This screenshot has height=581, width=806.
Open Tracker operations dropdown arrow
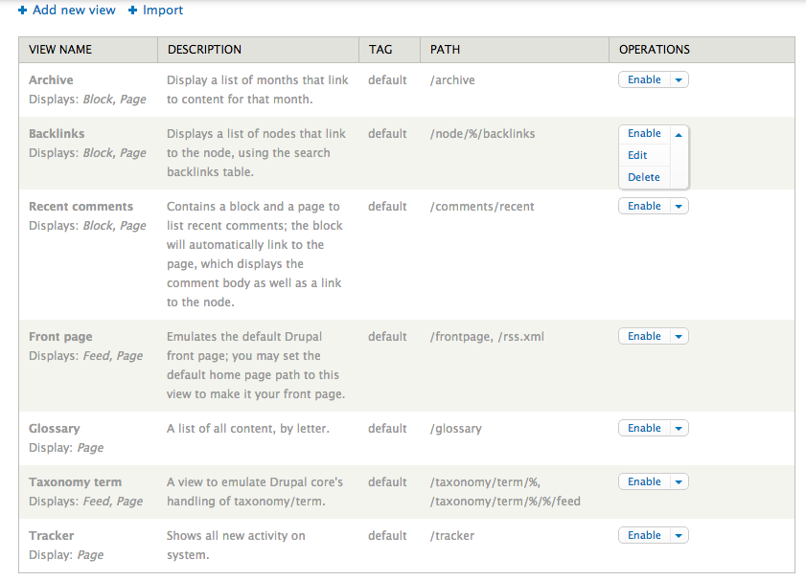[679, 536]
